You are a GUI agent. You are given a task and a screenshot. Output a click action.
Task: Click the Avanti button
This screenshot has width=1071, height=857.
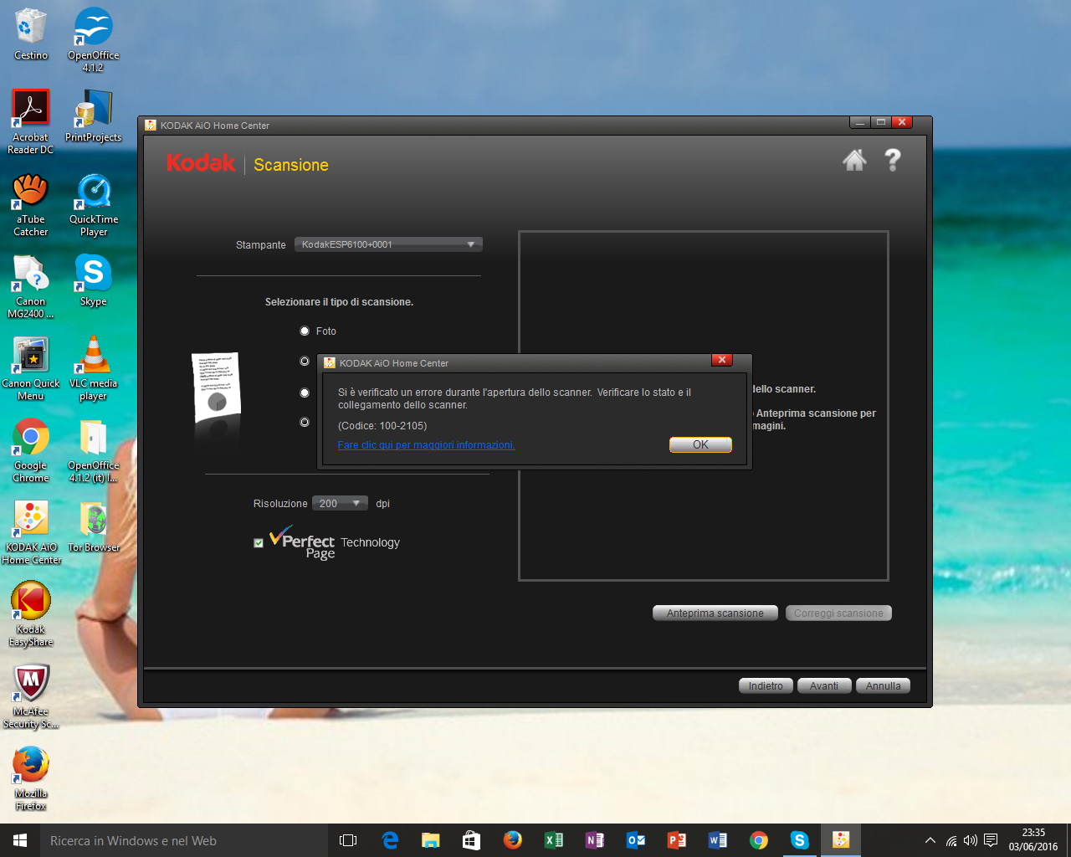coord(824,685)
